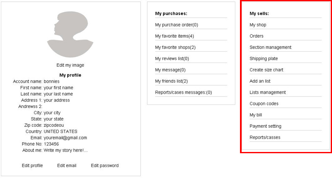Viewport: 332px width, 178px height.
Task: Open the Edit profile link
Action: point(32,165)
